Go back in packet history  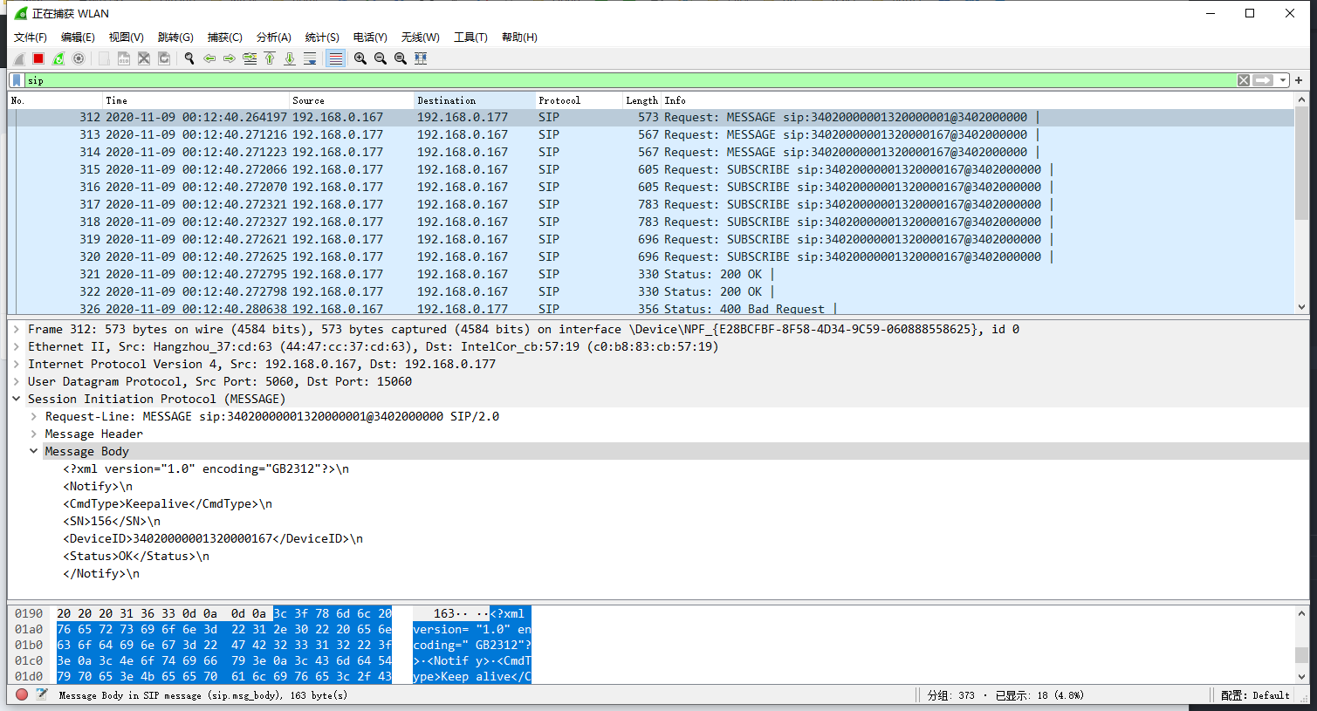point(209,58)
